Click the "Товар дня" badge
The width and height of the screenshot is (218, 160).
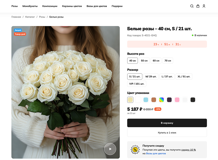click(20, 34)
